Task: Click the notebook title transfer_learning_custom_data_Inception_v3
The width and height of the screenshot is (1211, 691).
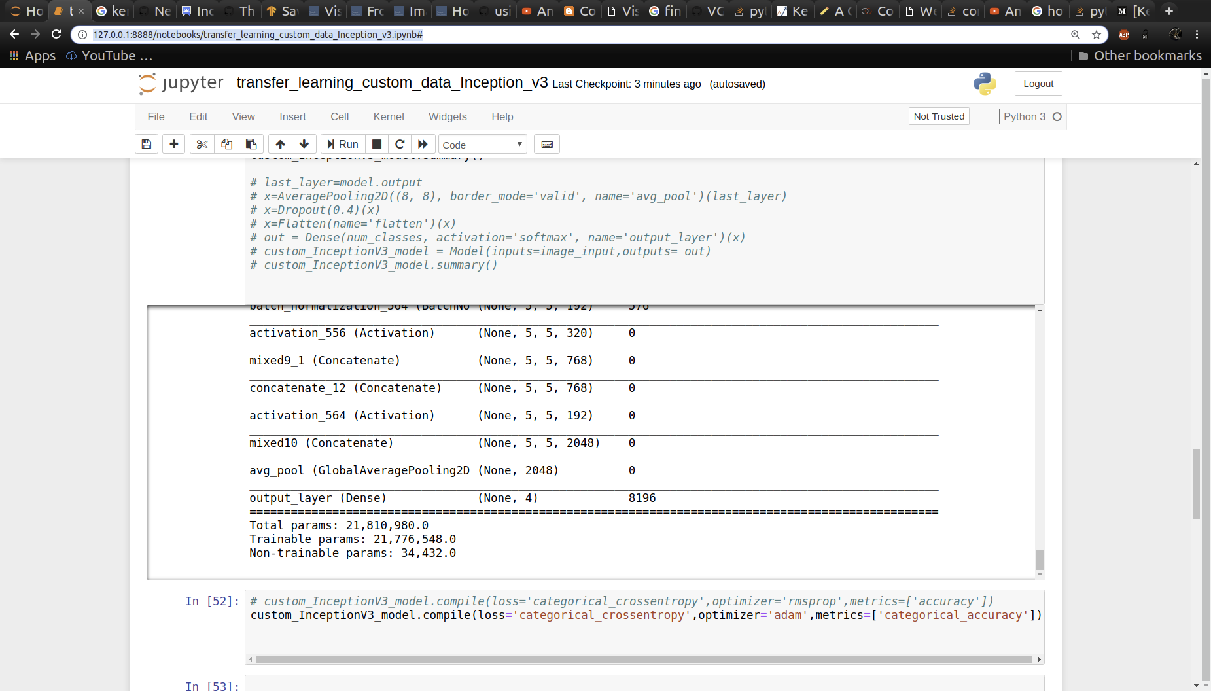Action: click(x=391, y=83)
